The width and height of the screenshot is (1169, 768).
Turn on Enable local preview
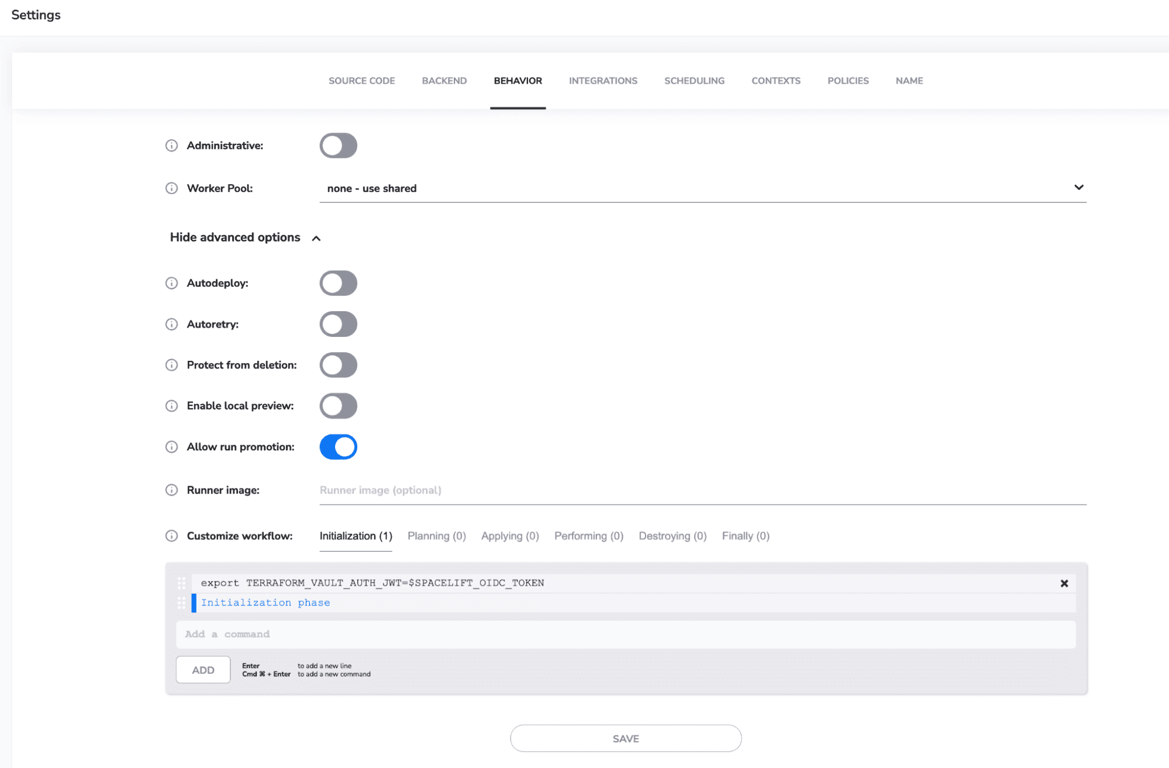[x=338, y=406]
